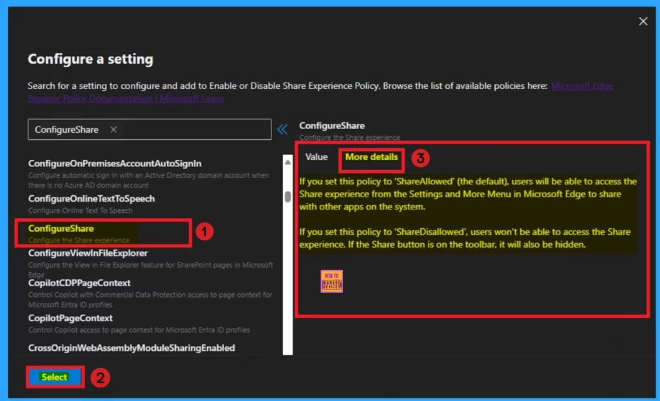Collapse details pane with double chevron
The width and height of the screenshot is (660, 401).
tap(282, 130)
